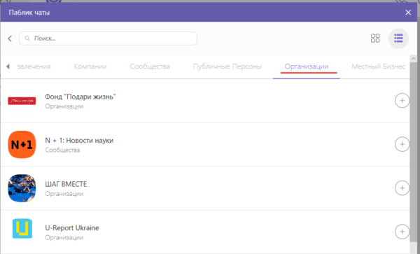Screen dimensions: 420x254
Task: Click Организации label under ШАГ ВМЕСТЕ
Action: tap(64, 194)
